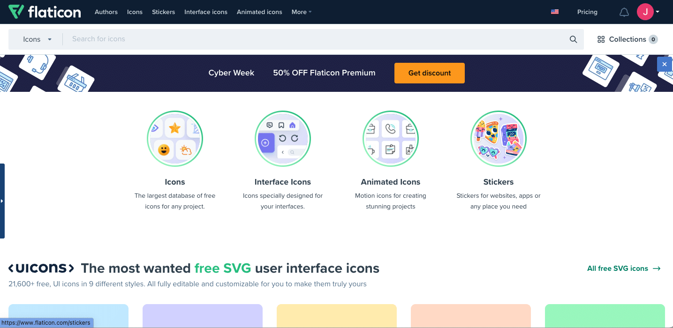Open the lavender purple style card
The height and width of the screenshot is (328, 673).
(203, 316)
